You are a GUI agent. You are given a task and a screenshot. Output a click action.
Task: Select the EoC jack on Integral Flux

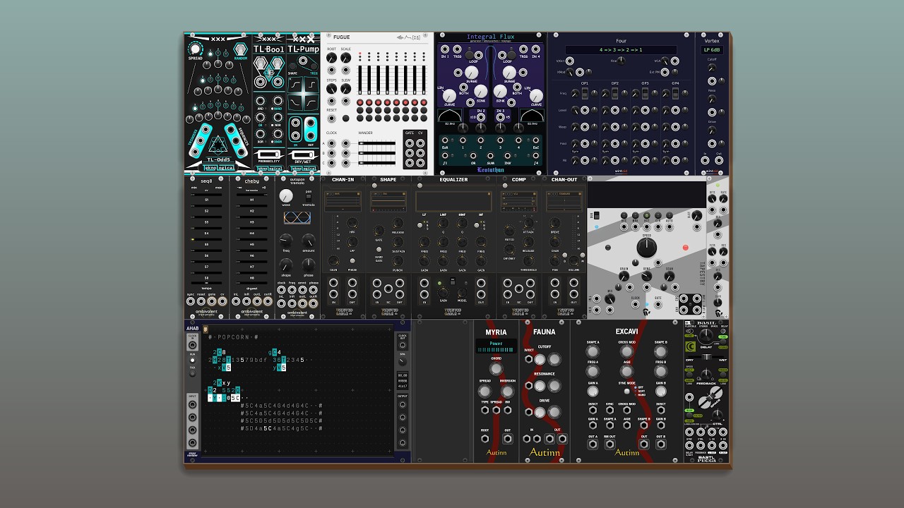pyautogui.click(x=536, y=140)
